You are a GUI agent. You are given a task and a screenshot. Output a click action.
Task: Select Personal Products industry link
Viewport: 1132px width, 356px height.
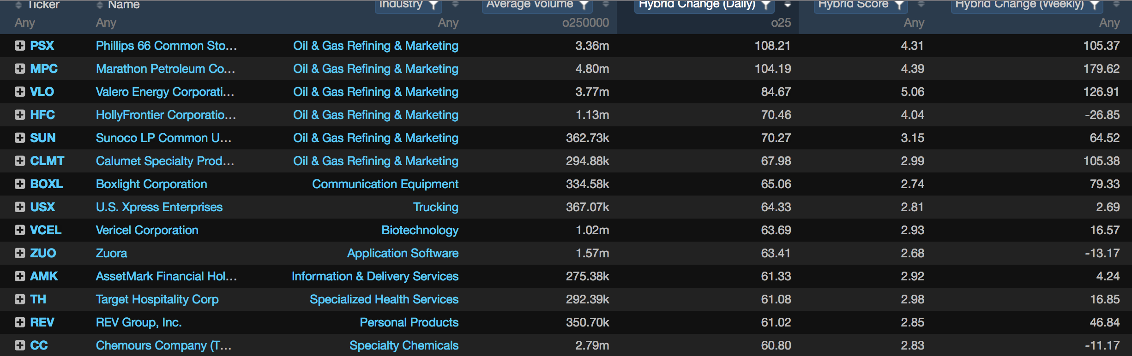click(x=409, y=322)
